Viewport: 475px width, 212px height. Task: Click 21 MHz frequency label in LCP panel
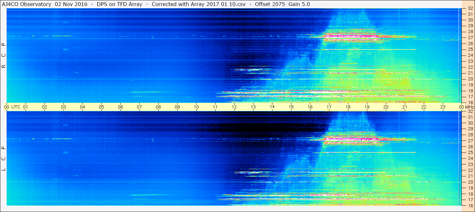coord(470,176)
